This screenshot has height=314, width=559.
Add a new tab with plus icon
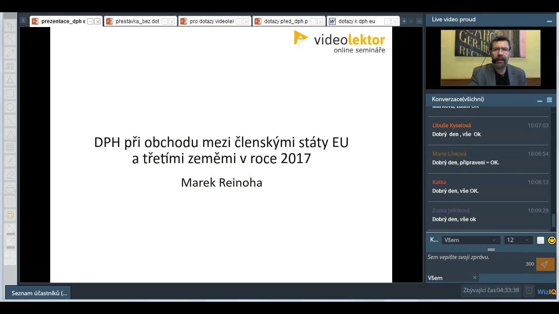pyautogui.click(x=404, y=21)
